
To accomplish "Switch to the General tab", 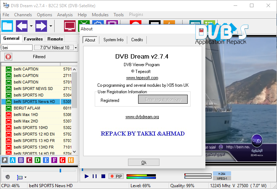I will 11,38.
